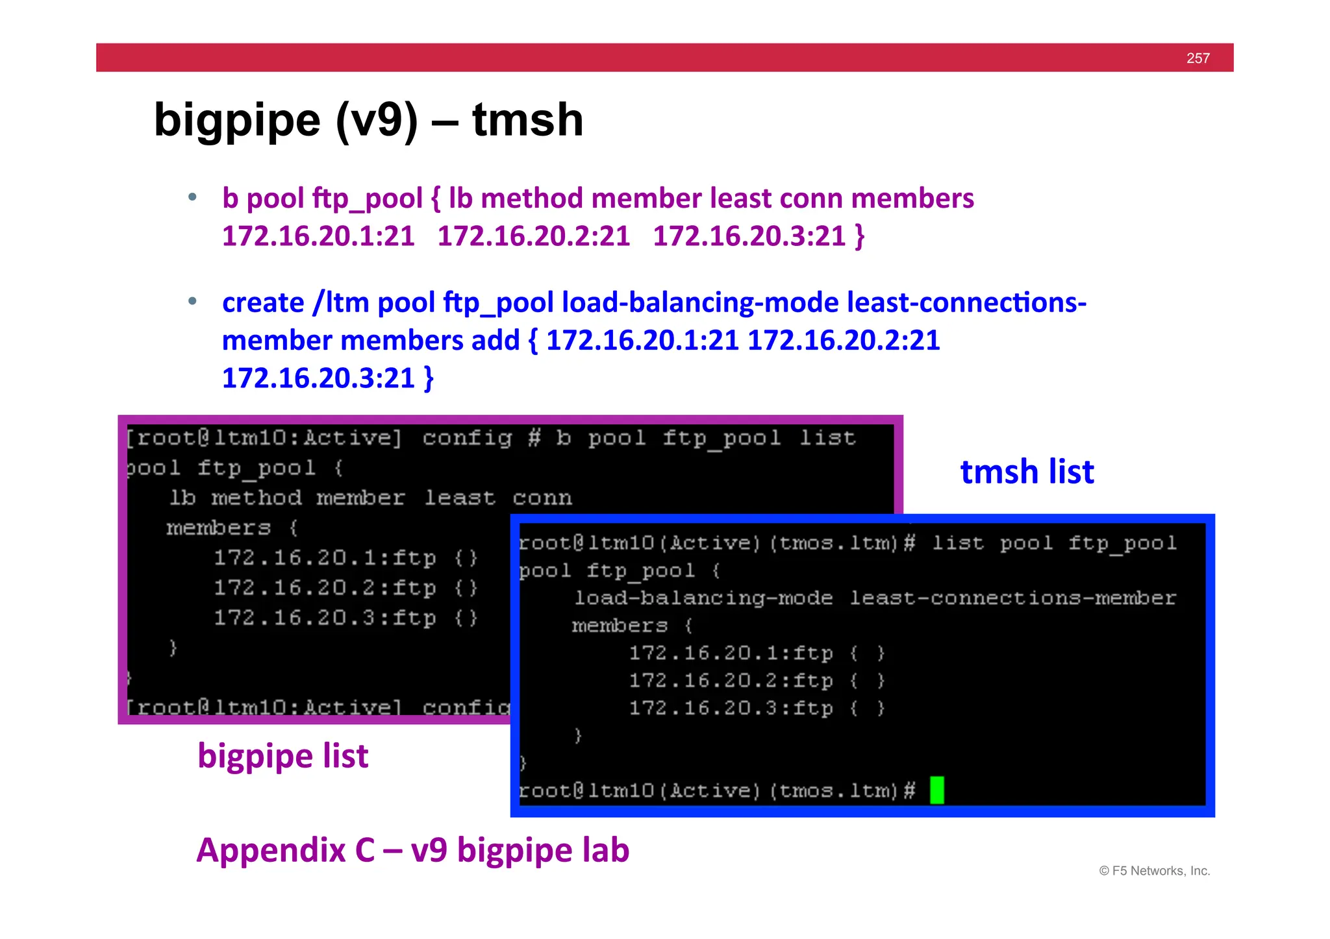Click 'members {' in the bigpipe terminal

tap(232, 528)
